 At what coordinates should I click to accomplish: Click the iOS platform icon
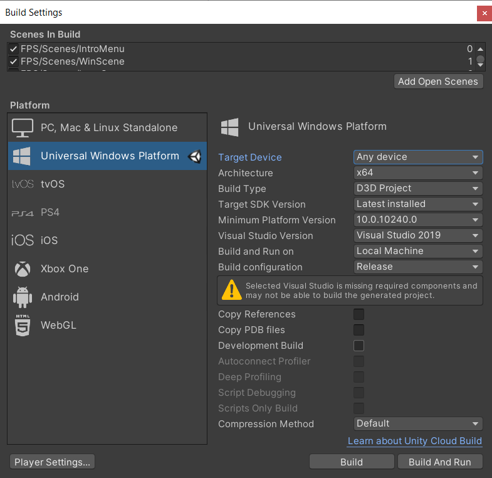[23, 240]
